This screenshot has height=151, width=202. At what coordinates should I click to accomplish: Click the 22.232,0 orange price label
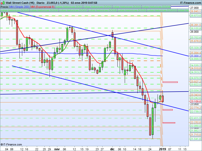point(195,122)
